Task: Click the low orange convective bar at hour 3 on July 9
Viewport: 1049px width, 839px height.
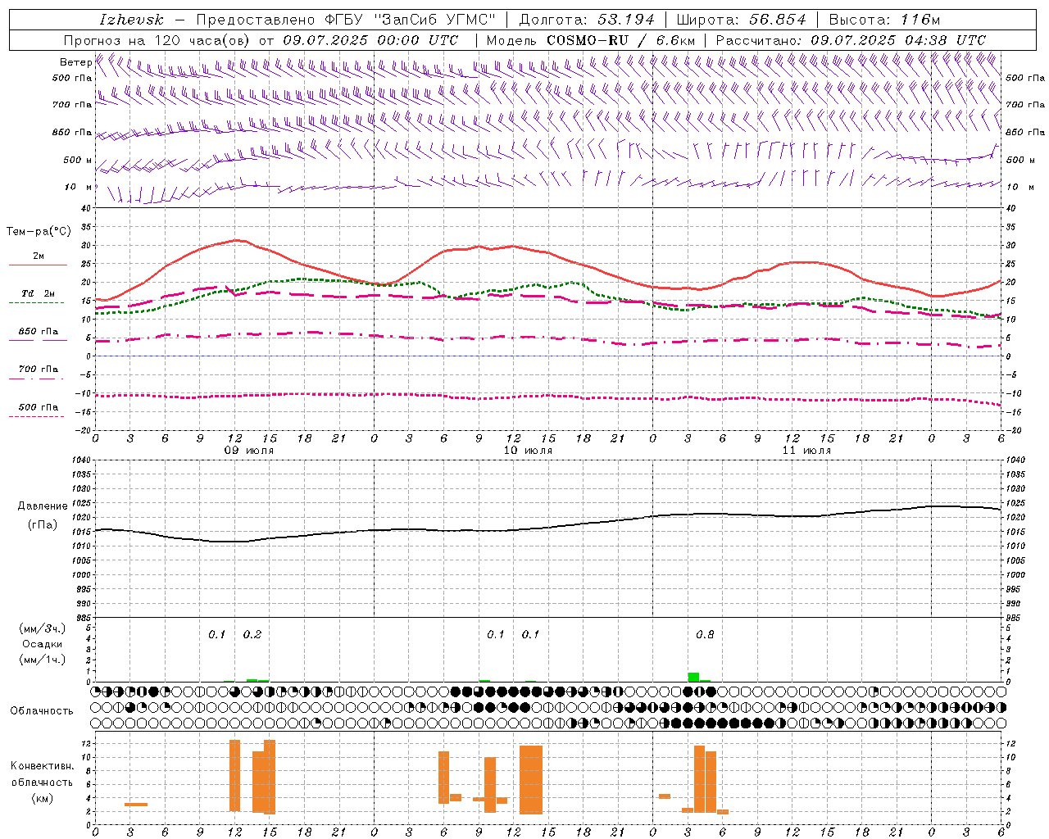Action: [x=136, y=805]
